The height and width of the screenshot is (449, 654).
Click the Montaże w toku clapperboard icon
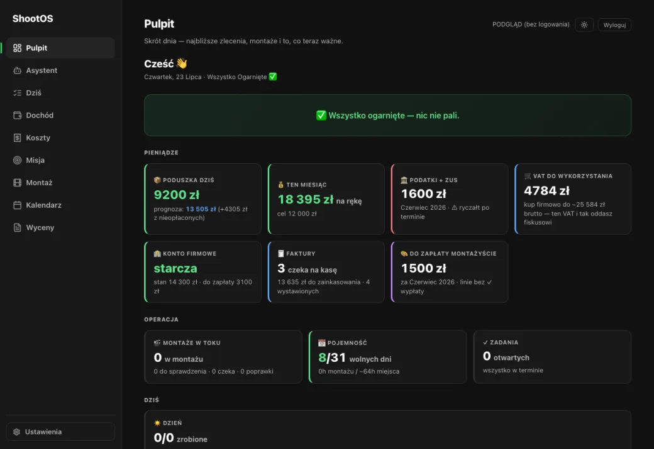157,343
